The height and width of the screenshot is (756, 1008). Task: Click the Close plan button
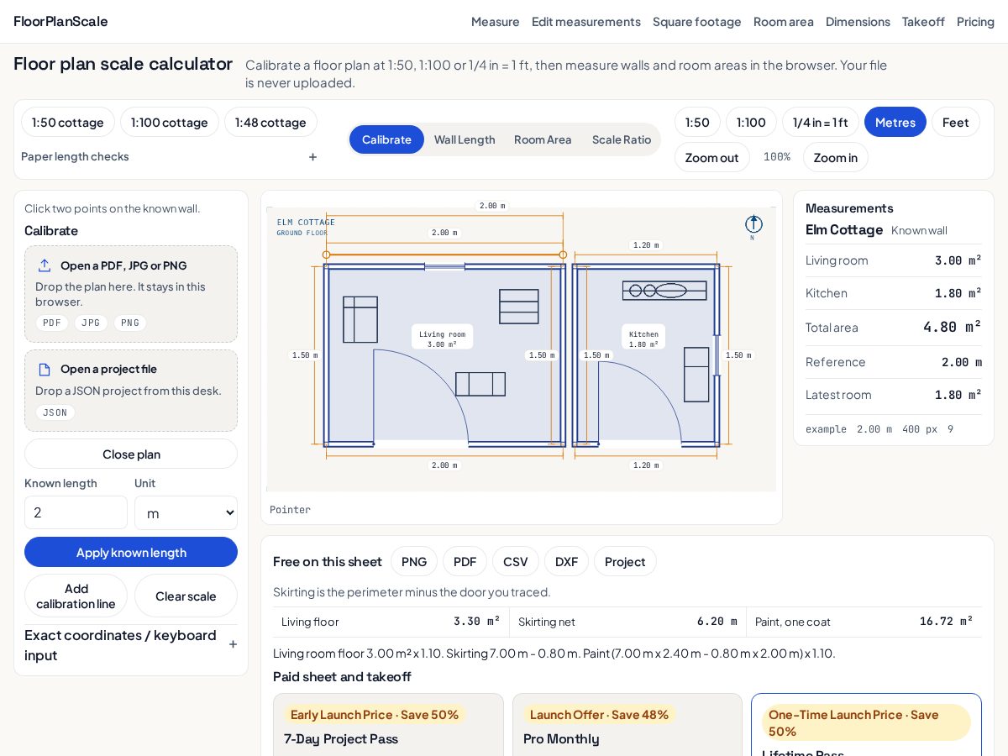[x=131, y=454]
